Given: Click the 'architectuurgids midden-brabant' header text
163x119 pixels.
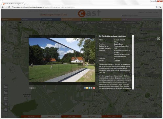Looking at the screenshot, I should 54,15.
